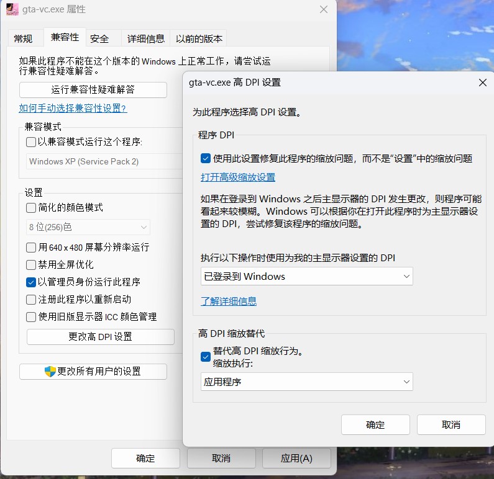Click 应用(A) button

[296, 459]
